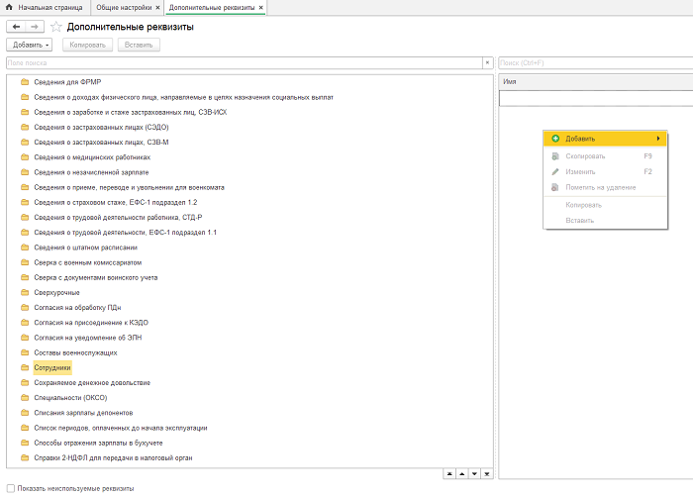This screenshot has width=693, height=497.
Task: Click the Home icon on Начальная страница tab
Action: click(9, 7)
